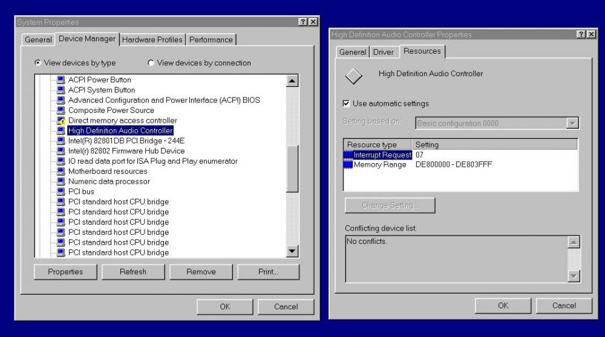
Task: Click the Refresh button
Action: click(x=133, y=272)
